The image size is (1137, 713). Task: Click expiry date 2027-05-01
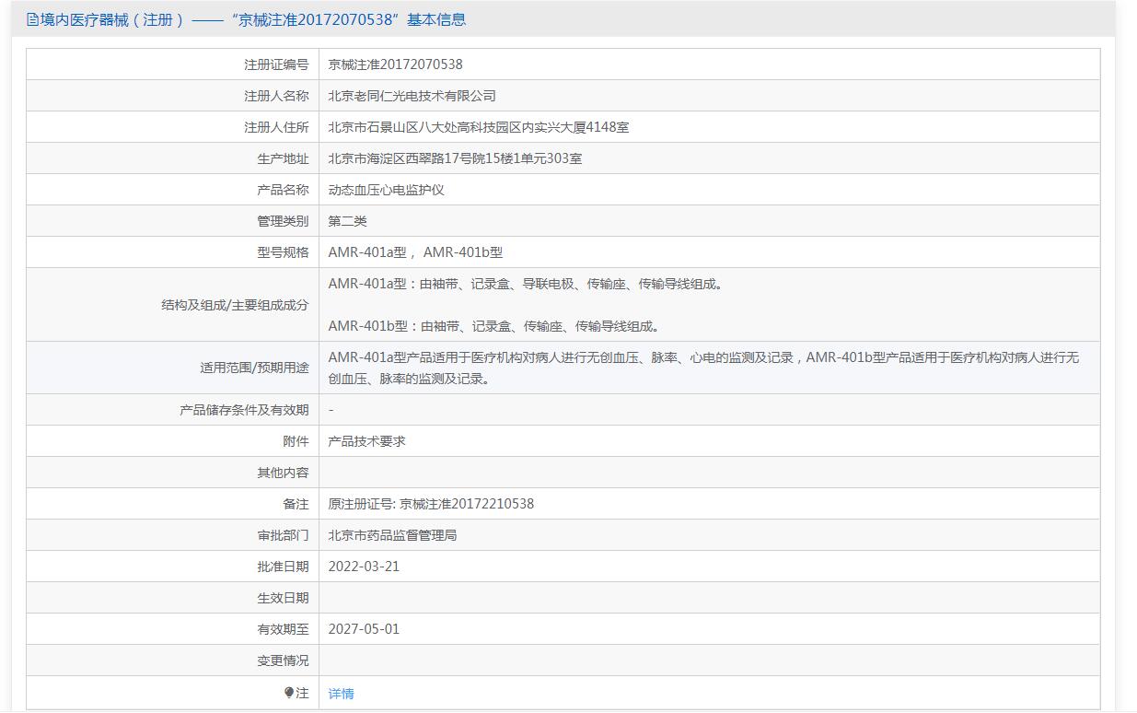coord(364,629)
